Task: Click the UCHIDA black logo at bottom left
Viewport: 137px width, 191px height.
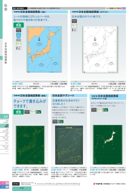Action: coord(16,184)
